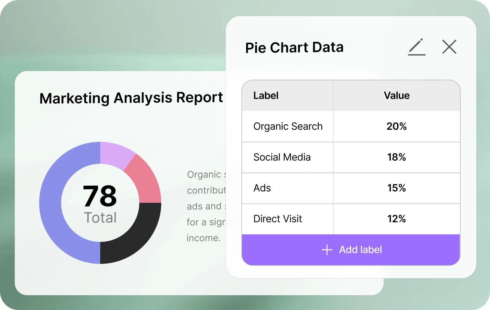
Task: Click the Pie Chart Data panel title
Action: [294, 47]
